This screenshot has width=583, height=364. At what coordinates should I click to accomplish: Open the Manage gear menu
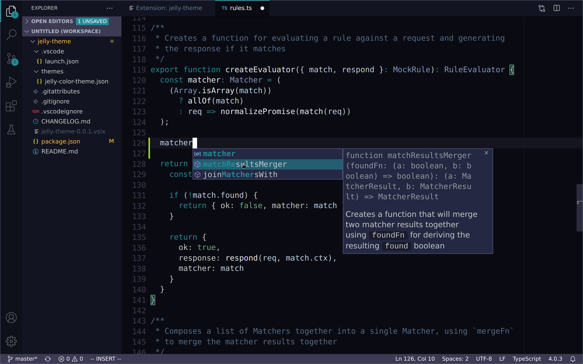tap(11, 341)
